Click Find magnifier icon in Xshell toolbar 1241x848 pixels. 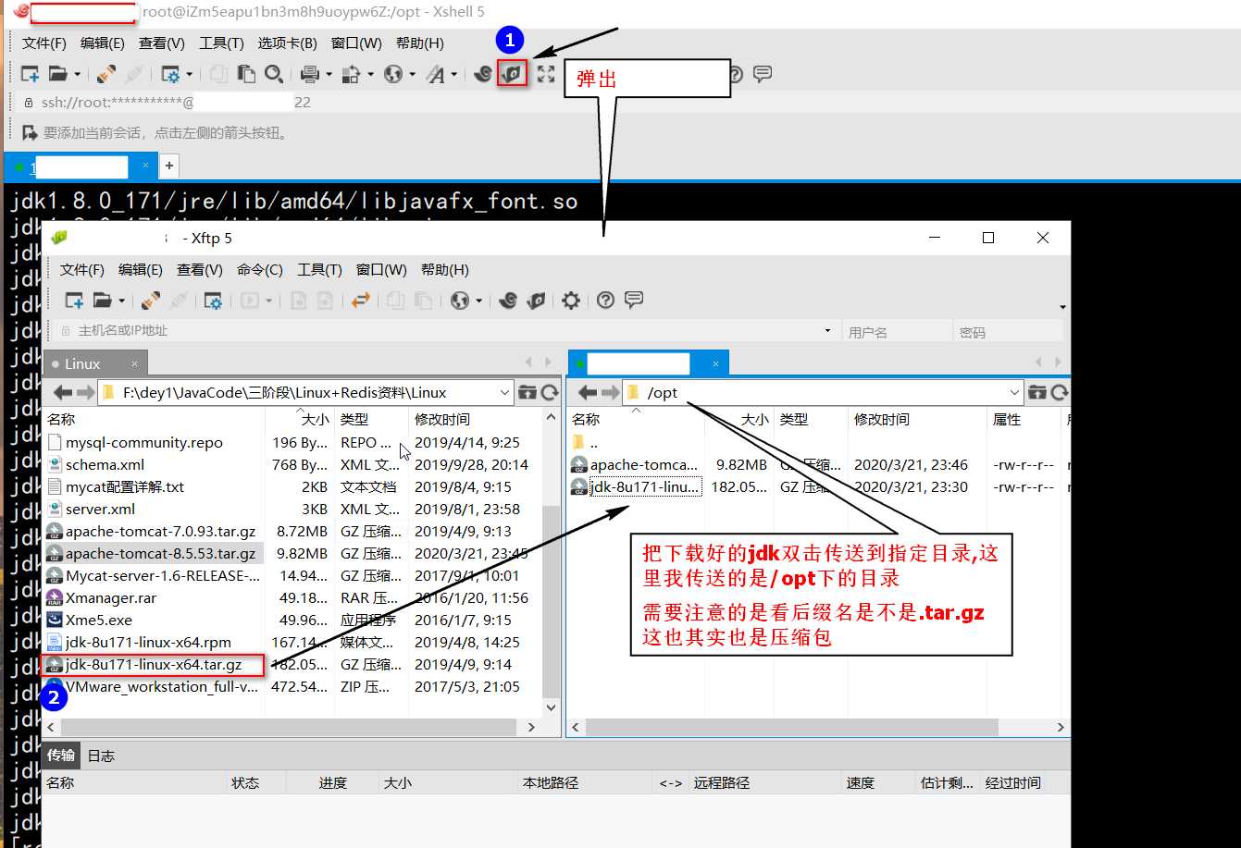[x=273, y=74]
